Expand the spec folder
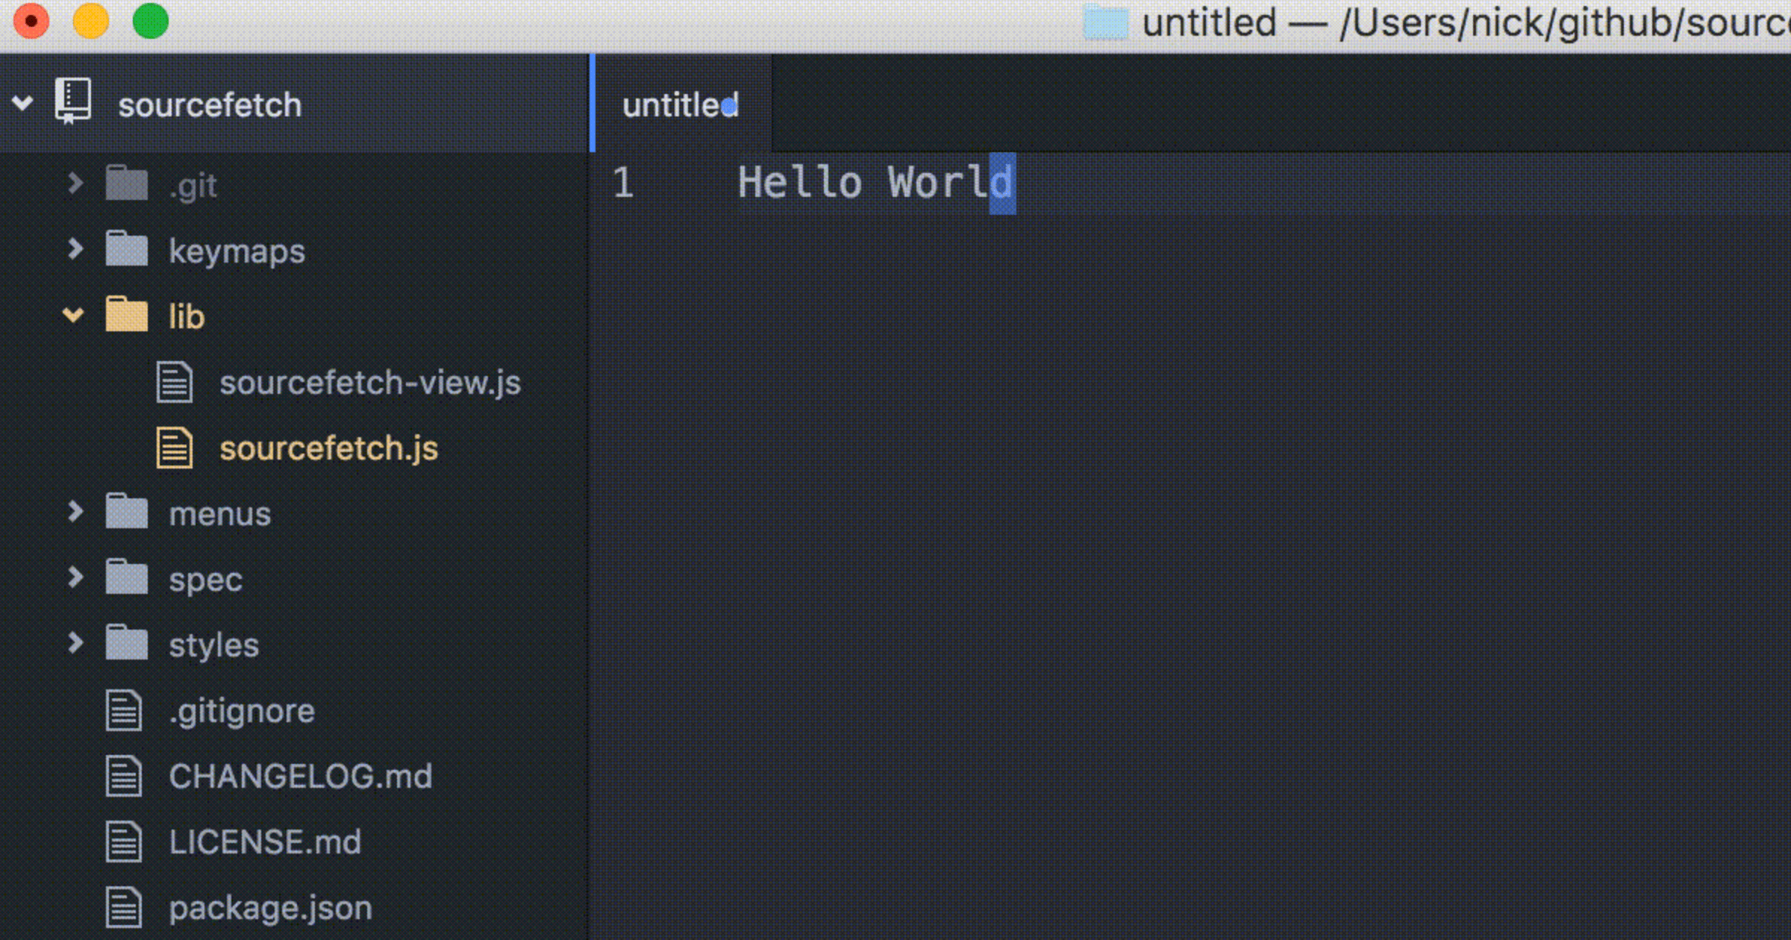 coord(75,578)
